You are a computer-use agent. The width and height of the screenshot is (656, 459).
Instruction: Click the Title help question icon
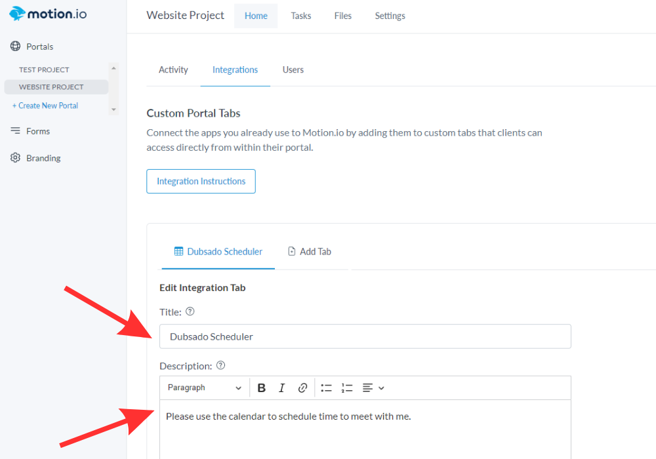pos(190,311)
